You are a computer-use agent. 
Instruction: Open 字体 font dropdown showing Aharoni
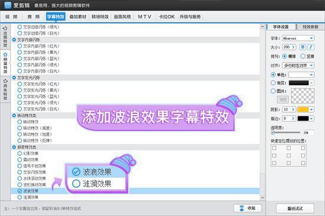coord(298,38)
